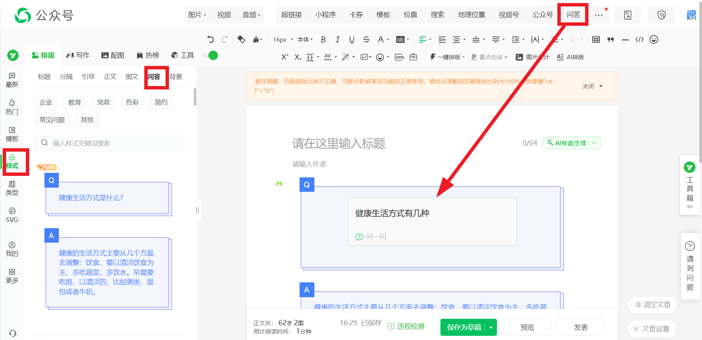
Task: Open the HTML editing tool
Action: coord(399,57)
